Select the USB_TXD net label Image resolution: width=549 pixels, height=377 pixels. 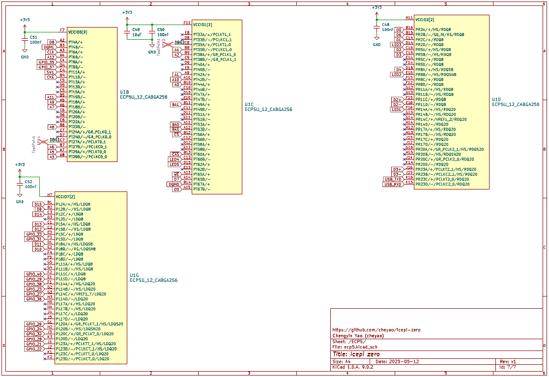pos(393,179)
